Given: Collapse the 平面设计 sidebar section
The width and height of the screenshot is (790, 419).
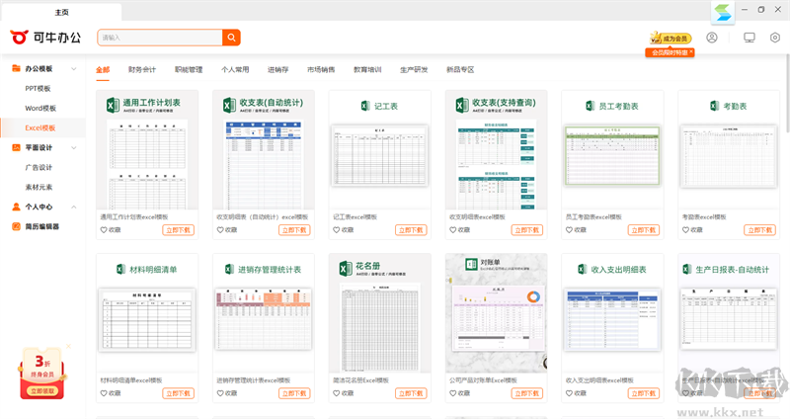Looking at the screenshot, I should pyautogui.click(x=76, y=147).
